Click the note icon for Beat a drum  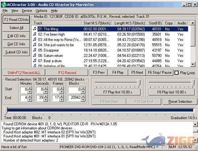tap(35, 61)
